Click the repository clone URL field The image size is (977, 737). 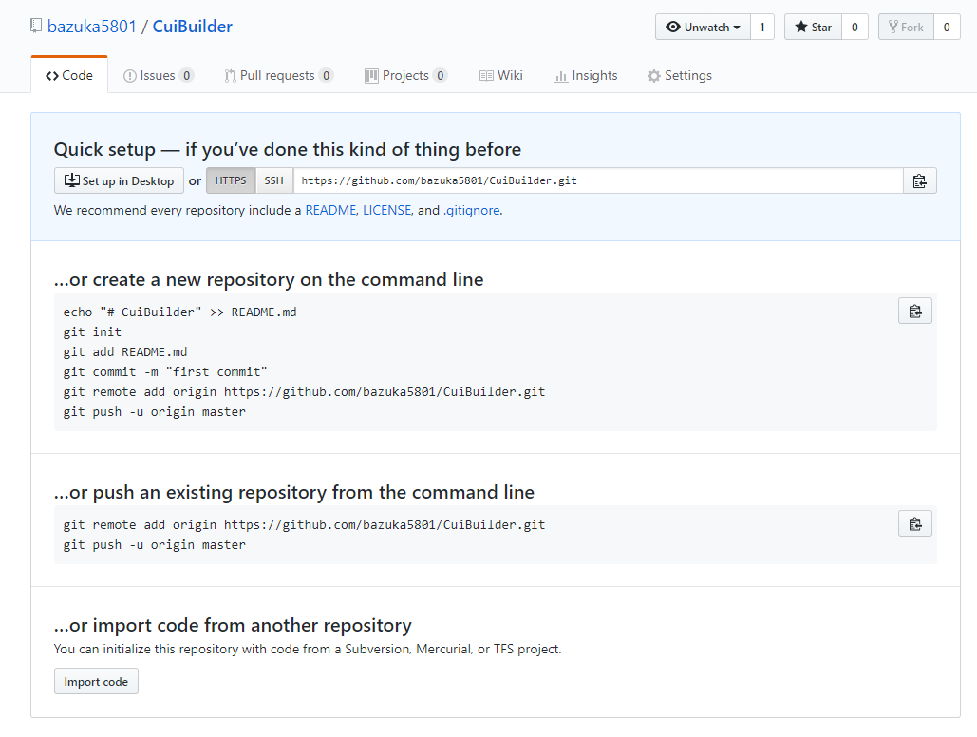point(598,180)
